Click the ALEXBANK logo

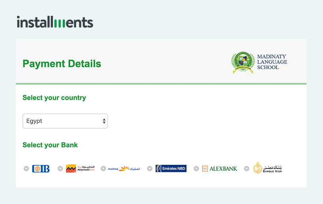(x=220, y=168)
